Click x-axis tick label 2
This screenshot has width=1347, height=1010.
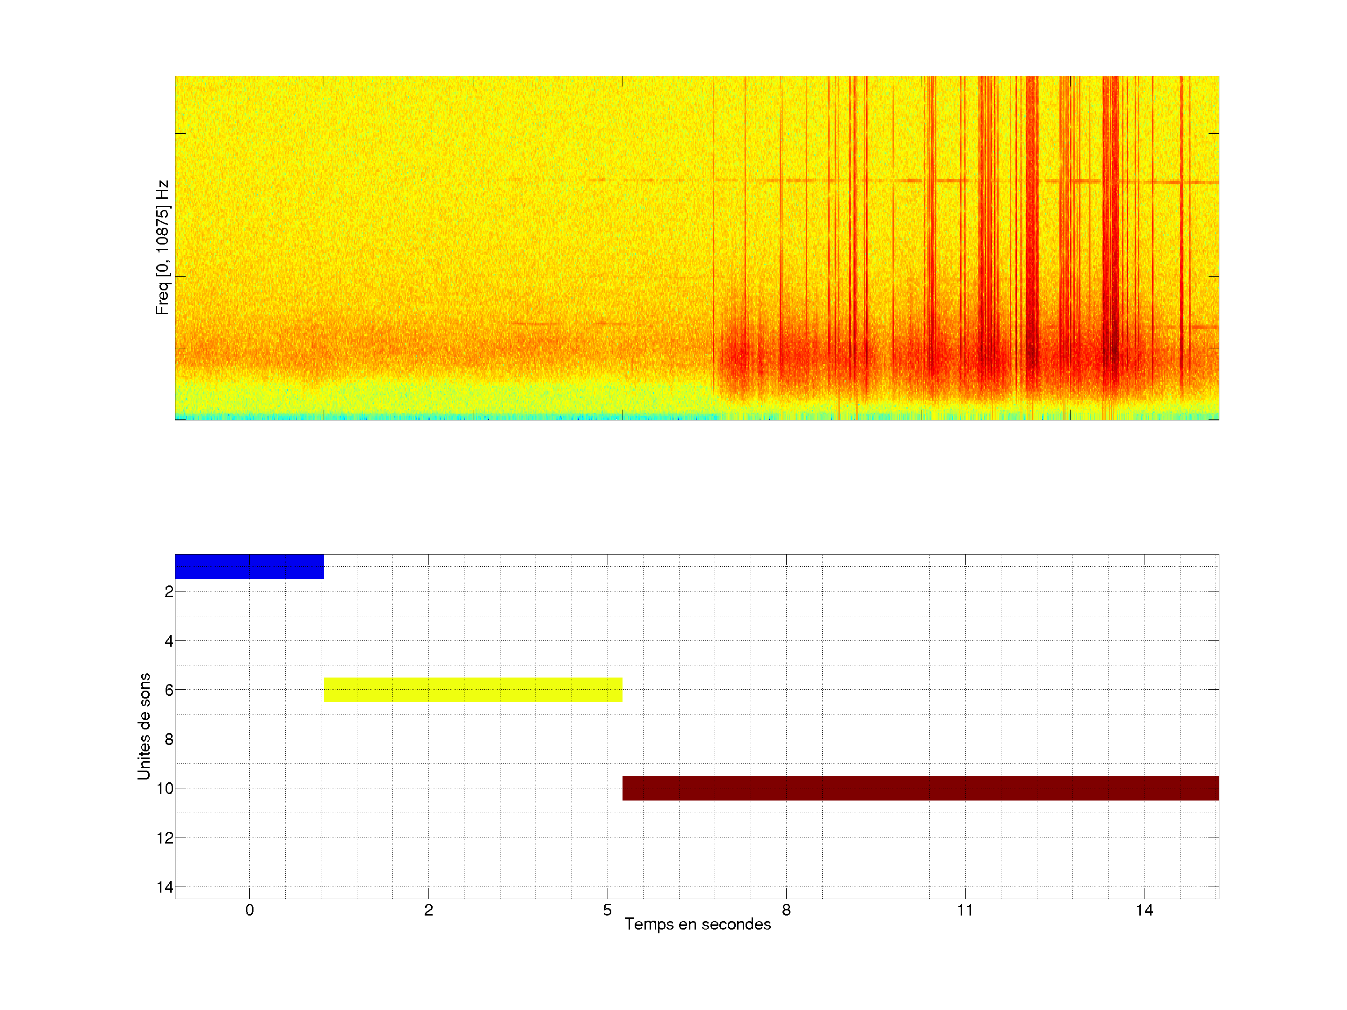[428, 910]
